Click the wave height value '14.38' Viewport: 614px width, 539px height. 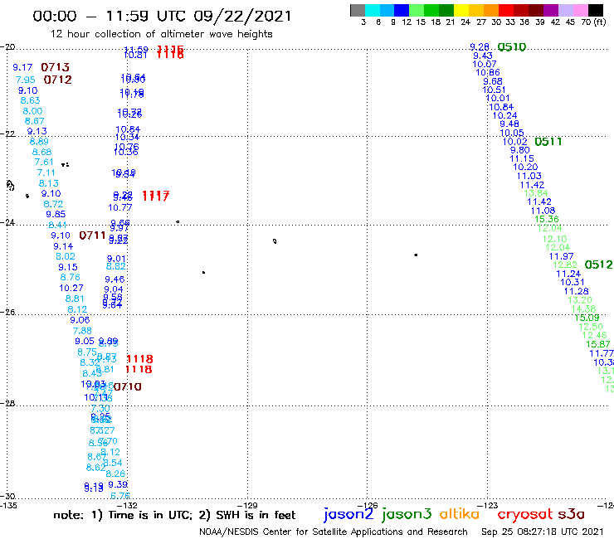(x=583, y=309)
